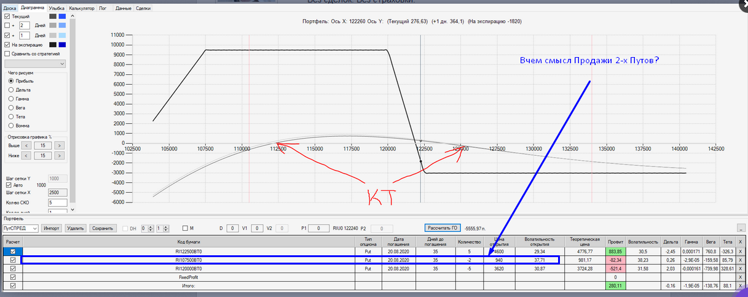
Task: Click the P1 value input field
Action: [x=318, y=228]
